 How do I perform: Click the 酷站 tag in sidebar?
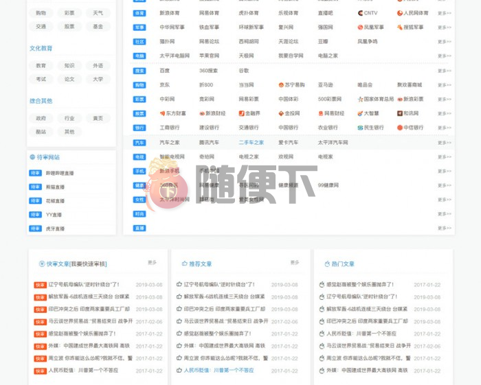tap(41, 132)
